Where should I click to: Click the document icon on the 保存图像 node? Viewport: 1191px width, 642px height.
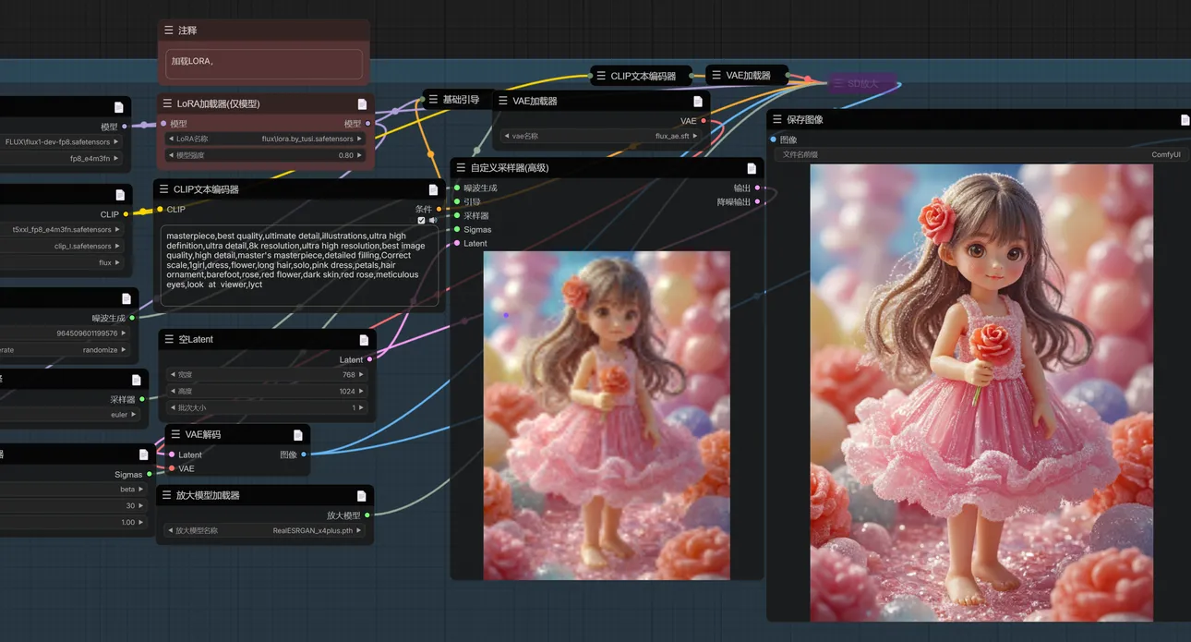coord(1185,120)
